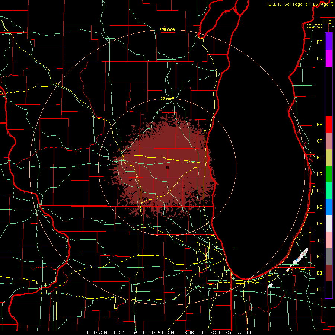Click the DS label beside the legend

[319, 224]
